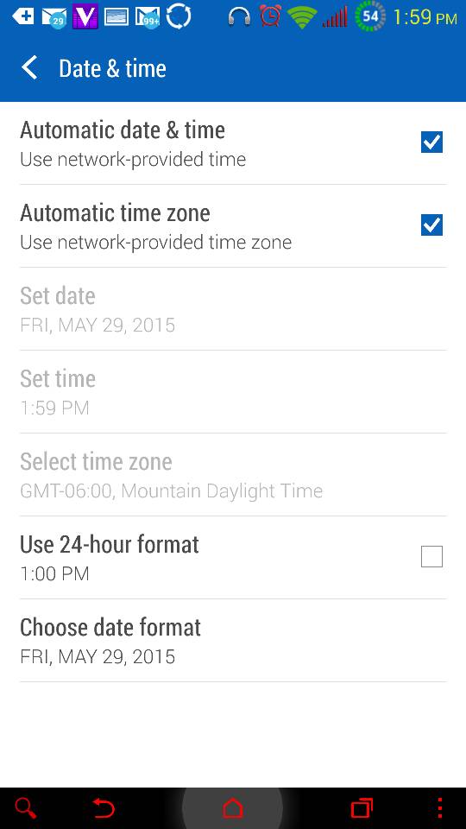Tap the red search icon in navigation bar
Image resolution: width=466 pixels, height=829 pixels.
[x=25, y=808]
